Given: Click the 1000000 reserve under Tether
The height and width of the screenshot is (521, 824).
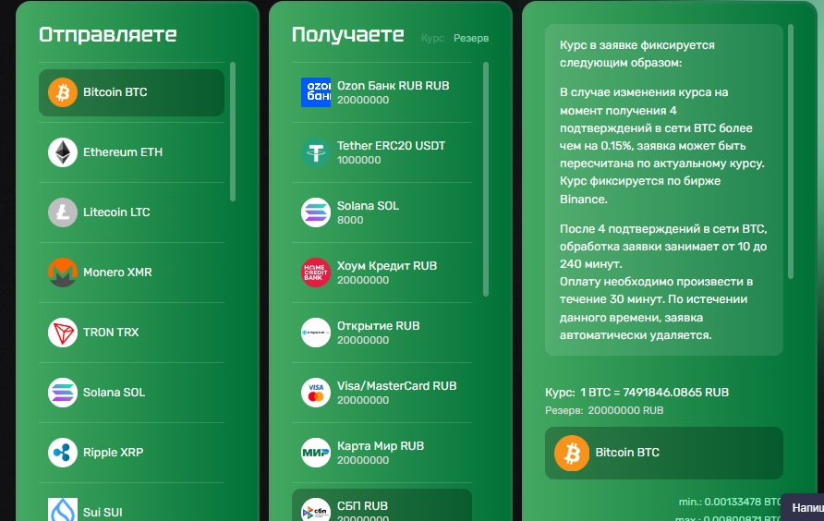Looking at the screenshot, I should (359, 160).
